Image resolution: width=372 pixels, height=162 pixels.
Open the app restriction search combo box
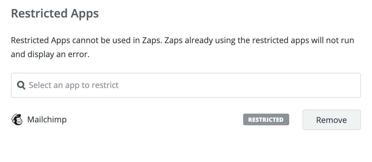click(x=186, y=85)
